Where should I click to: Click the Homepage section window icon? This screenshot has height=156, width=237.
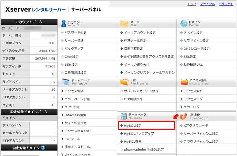(x=66, y=82)
